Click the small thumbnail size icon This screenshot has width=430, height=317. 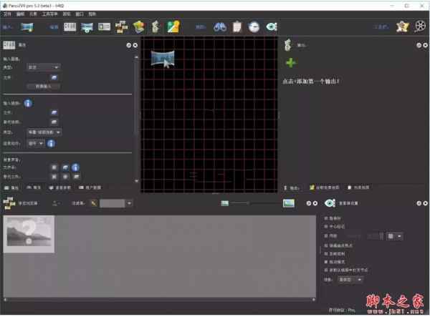(225, 203)
